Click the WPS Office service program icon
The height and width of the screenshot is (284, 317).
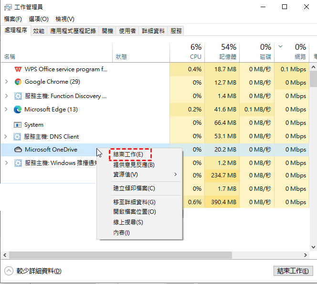[18, 69]
